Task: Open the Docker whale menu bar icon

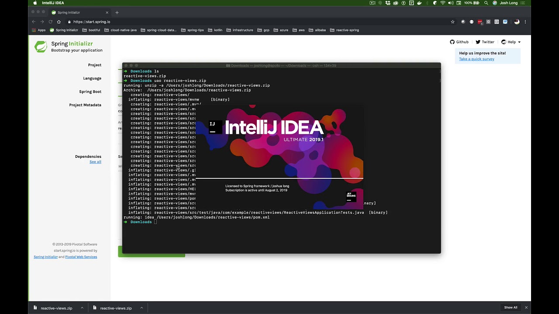Action: 419,3
